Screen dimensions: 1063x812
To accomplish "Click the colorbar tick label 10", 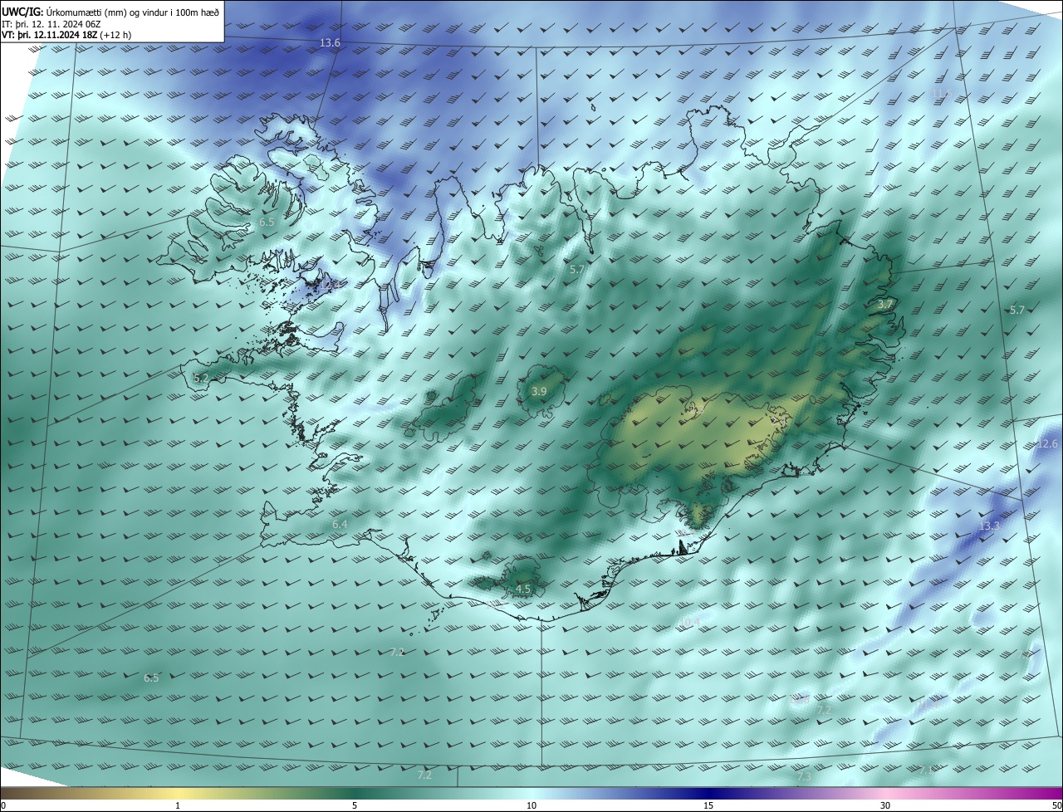I will tap(531, 805).
